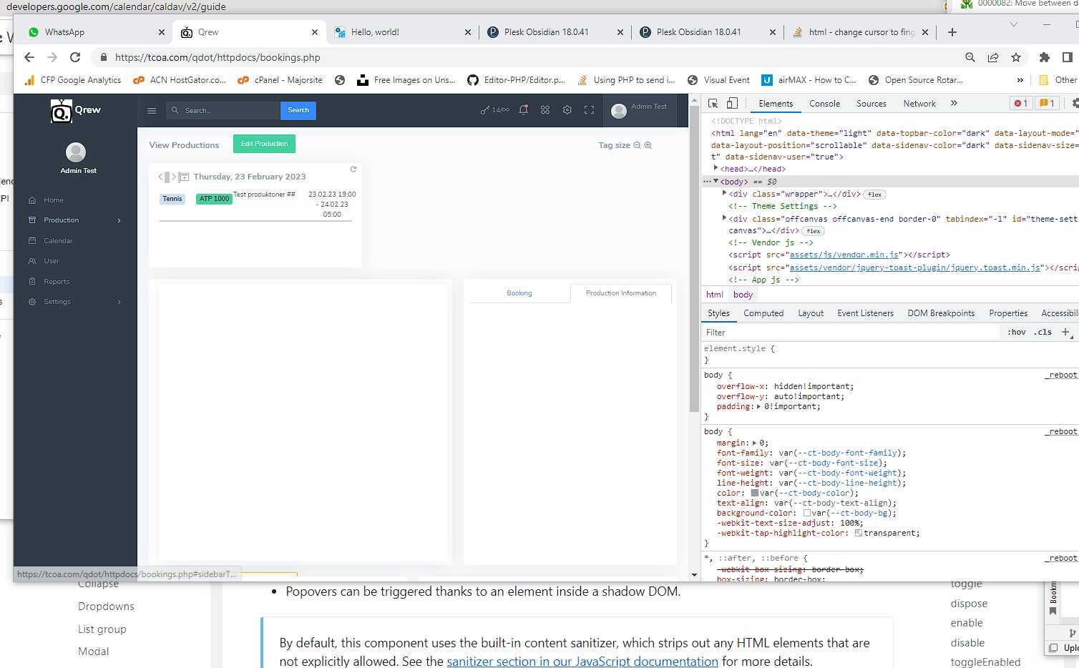Expand the head element in DOM tree

click(x=716, y=169)
